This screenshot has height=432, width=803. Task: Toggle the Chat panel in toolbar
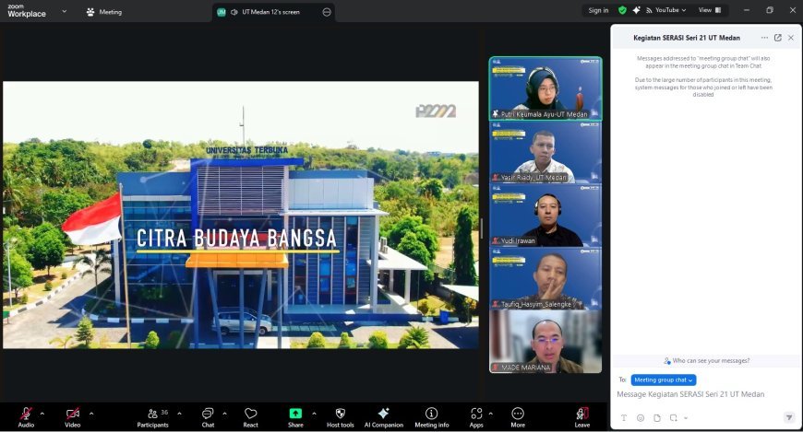tap(208, 415)
